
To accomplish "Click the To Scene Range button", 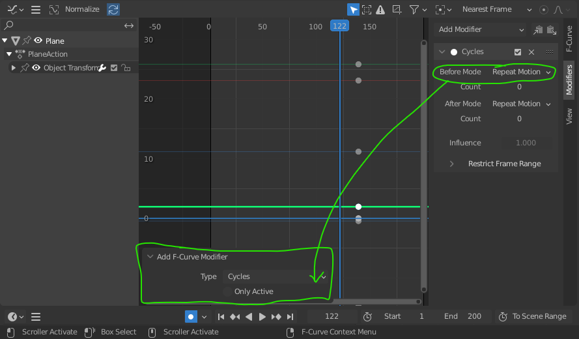I will [x=533, y=316].
